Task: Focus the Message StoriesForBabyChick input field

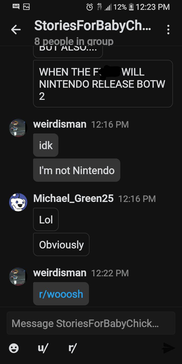Action: click(91, 323)
